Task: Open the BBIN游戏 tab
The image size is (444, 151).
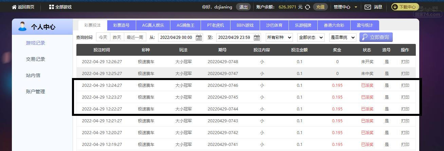Action: click(245, 25)
